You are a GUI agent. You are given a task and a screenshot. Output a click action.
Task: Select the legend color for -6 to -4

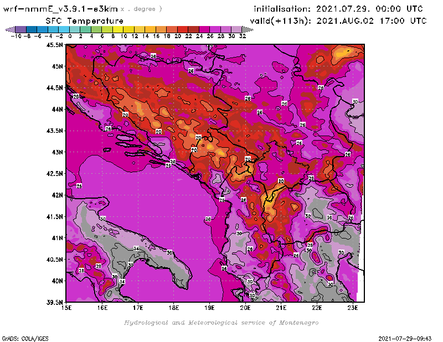(43, 29)
